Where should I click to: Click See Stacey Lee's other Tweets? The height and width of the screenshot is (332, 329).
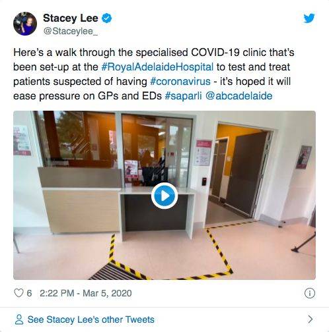91,319
